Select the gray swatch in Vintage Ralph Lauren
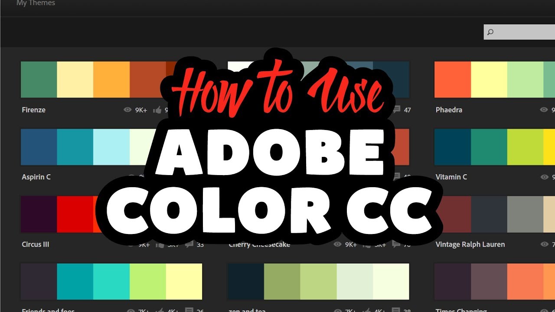Image resolution: width=555 pixels, height=312 pixels. tap(525, 214)
